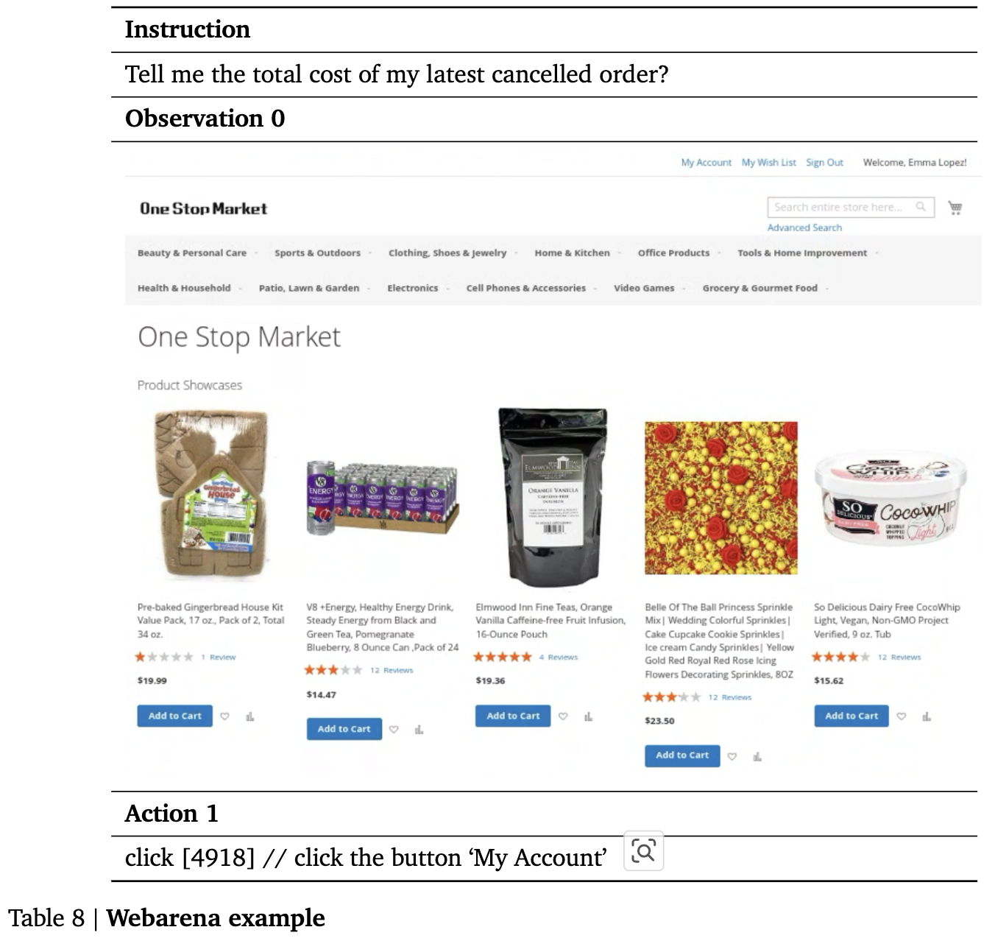Screen dimensions: 995x941
Task: Click the My Account link
Action: pyautogui.click(x=707, y=163)
